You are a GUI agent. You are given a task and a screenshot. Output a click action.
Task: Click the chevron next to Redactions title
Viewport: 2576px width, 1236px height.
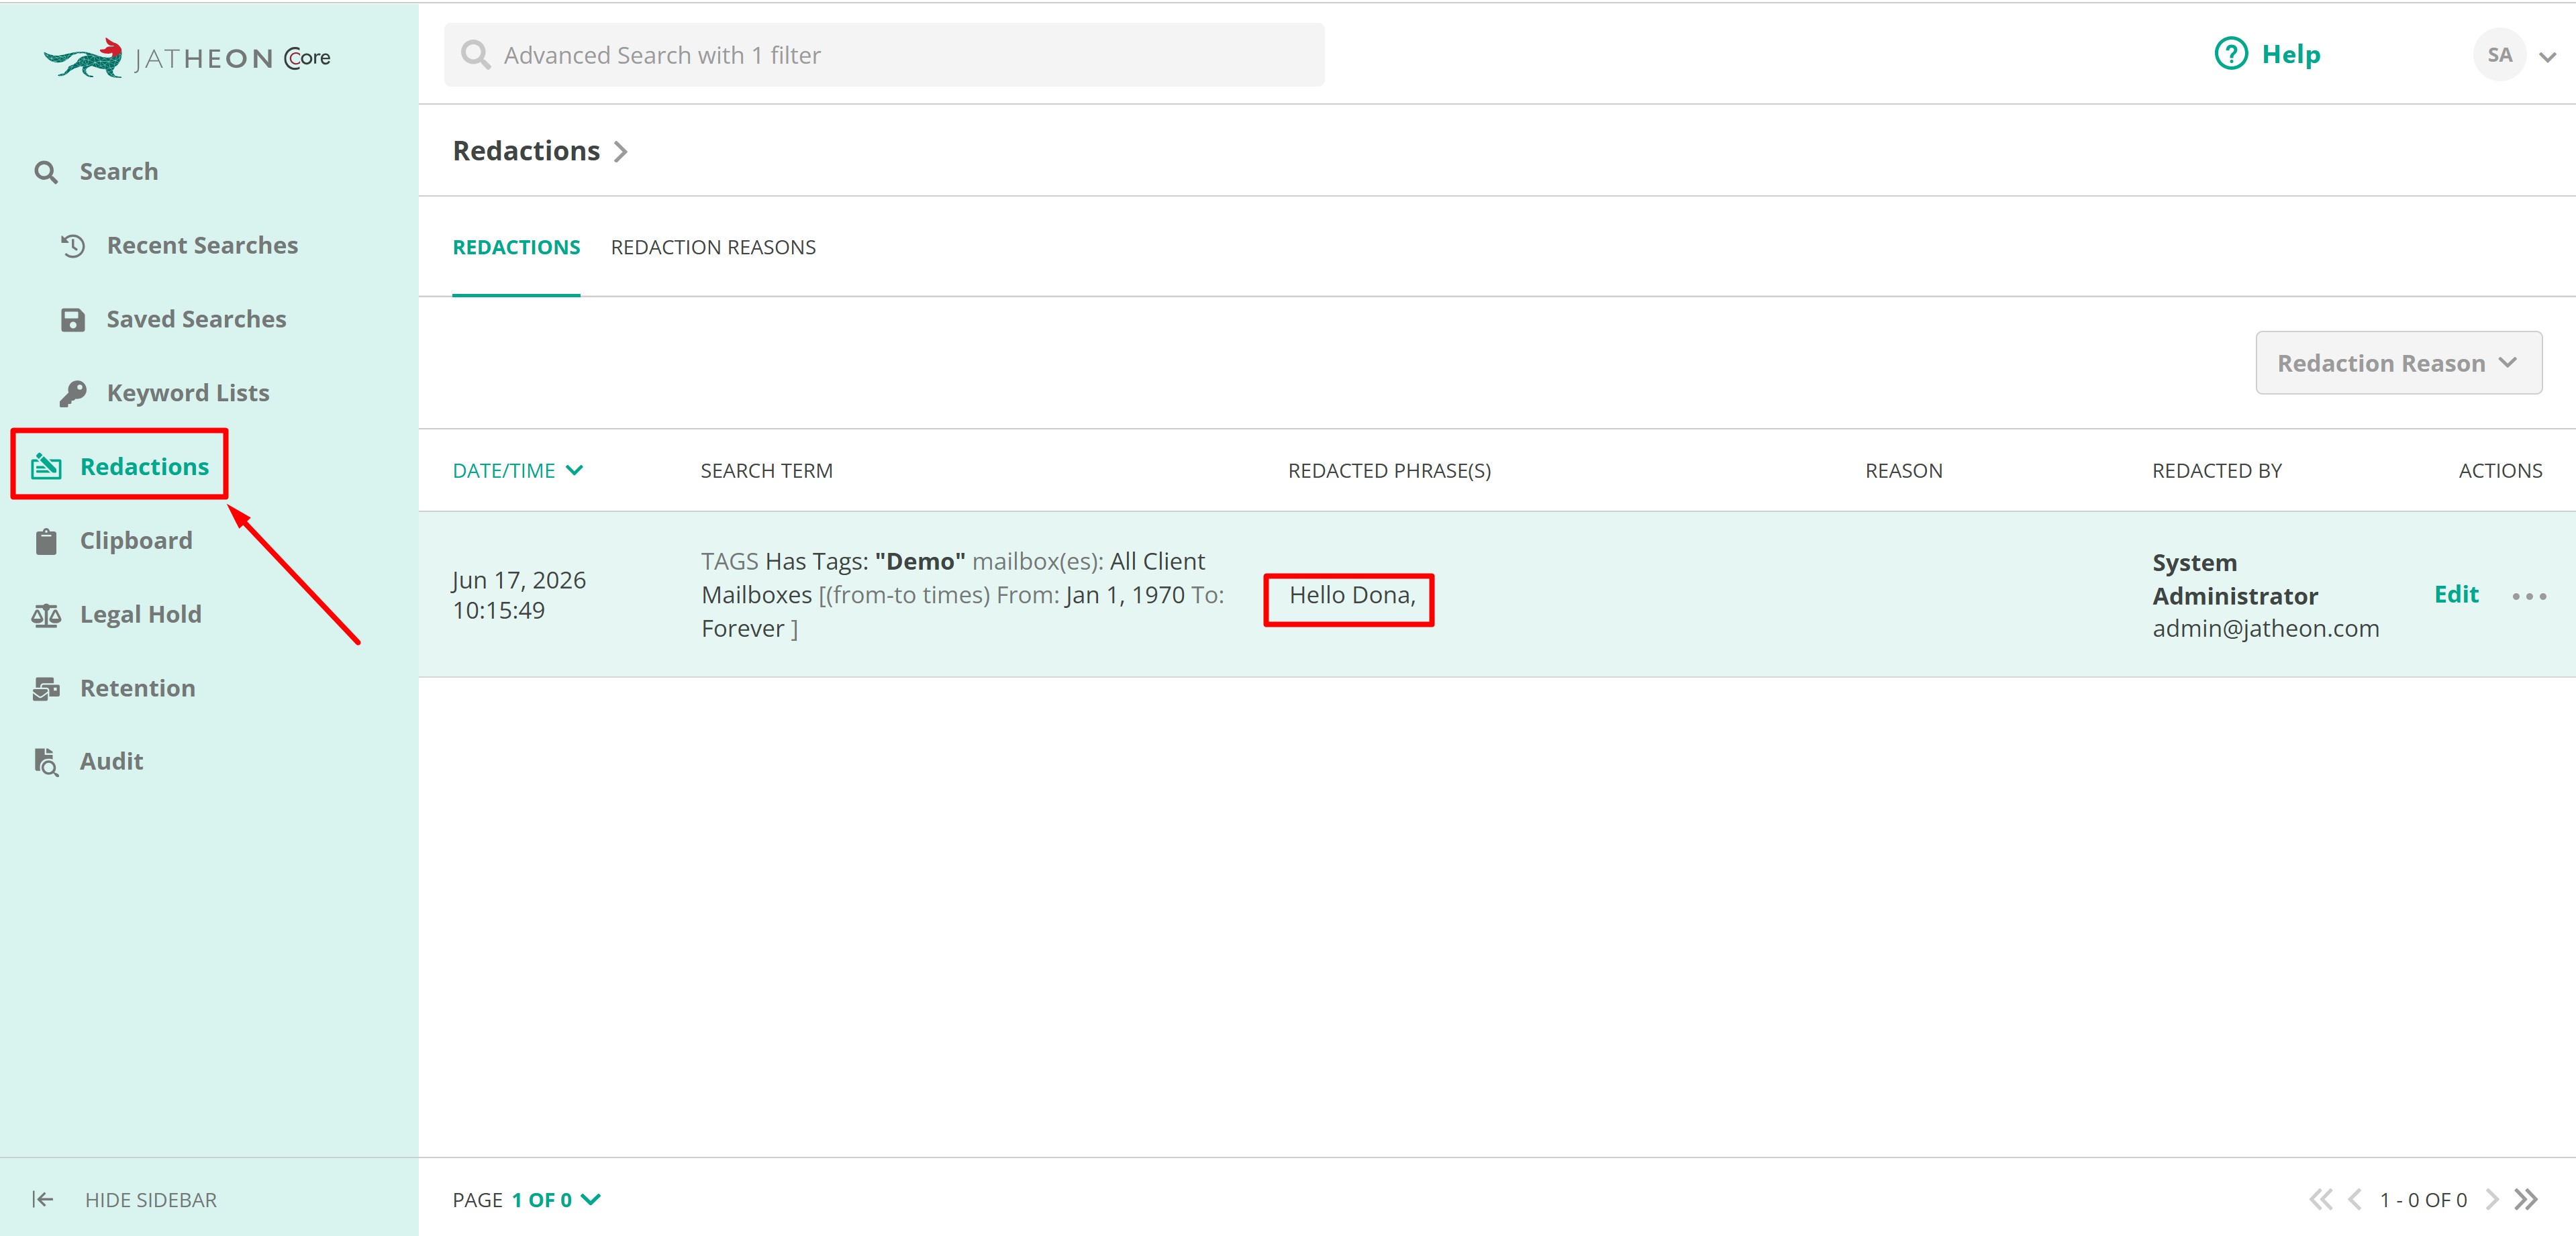(x=620, y=152)
